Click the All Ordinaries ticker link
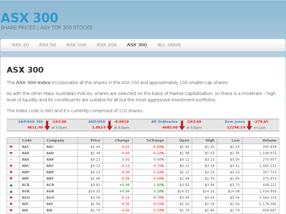The width and height of the screenshot is (286, 214). [164, 121]
